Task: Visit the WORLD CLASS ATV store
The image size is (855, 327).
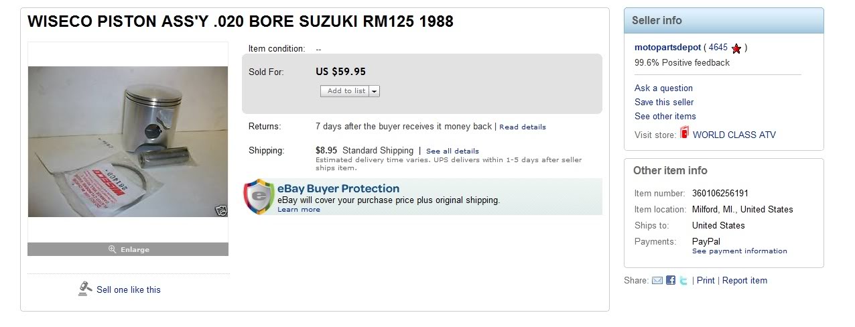Action: coord(734,135)
